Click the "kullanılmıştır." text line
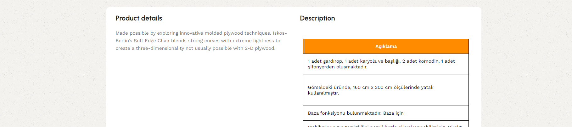The width and height of the screenshot is (572, 127). (x=323, y=93)
